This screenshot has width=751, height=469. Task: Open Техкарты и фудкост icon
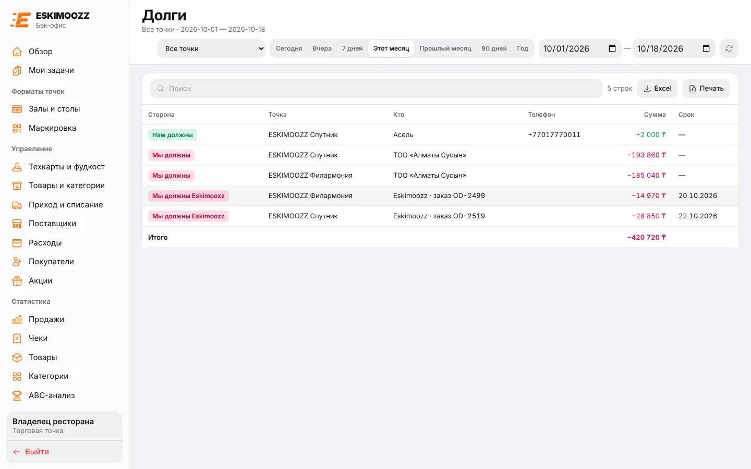[17, 167]
